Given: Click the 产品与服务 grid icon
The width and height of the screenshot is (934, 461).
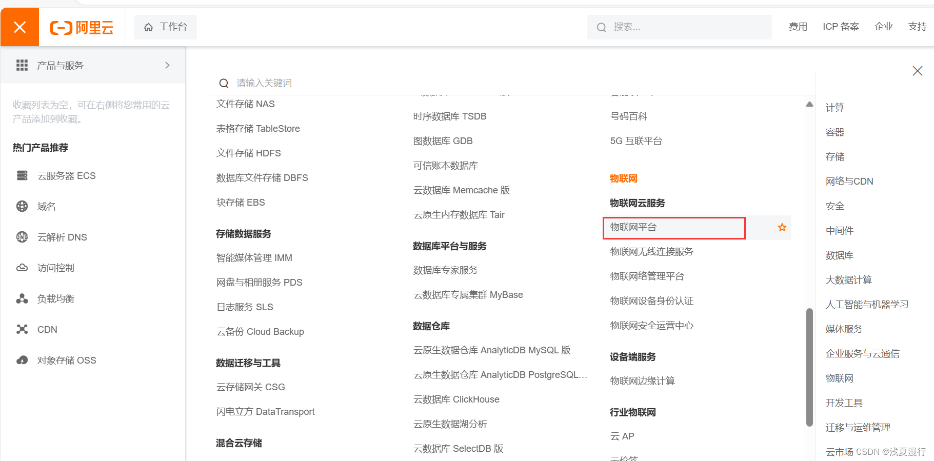Looking at the screenshot, I should pyautogui.click(x=22, y=65).
